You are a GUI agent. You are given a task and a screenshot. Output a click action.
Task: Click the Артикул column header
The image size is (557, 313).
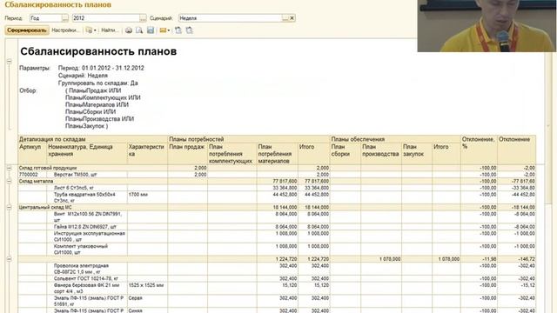pos(32,153)
